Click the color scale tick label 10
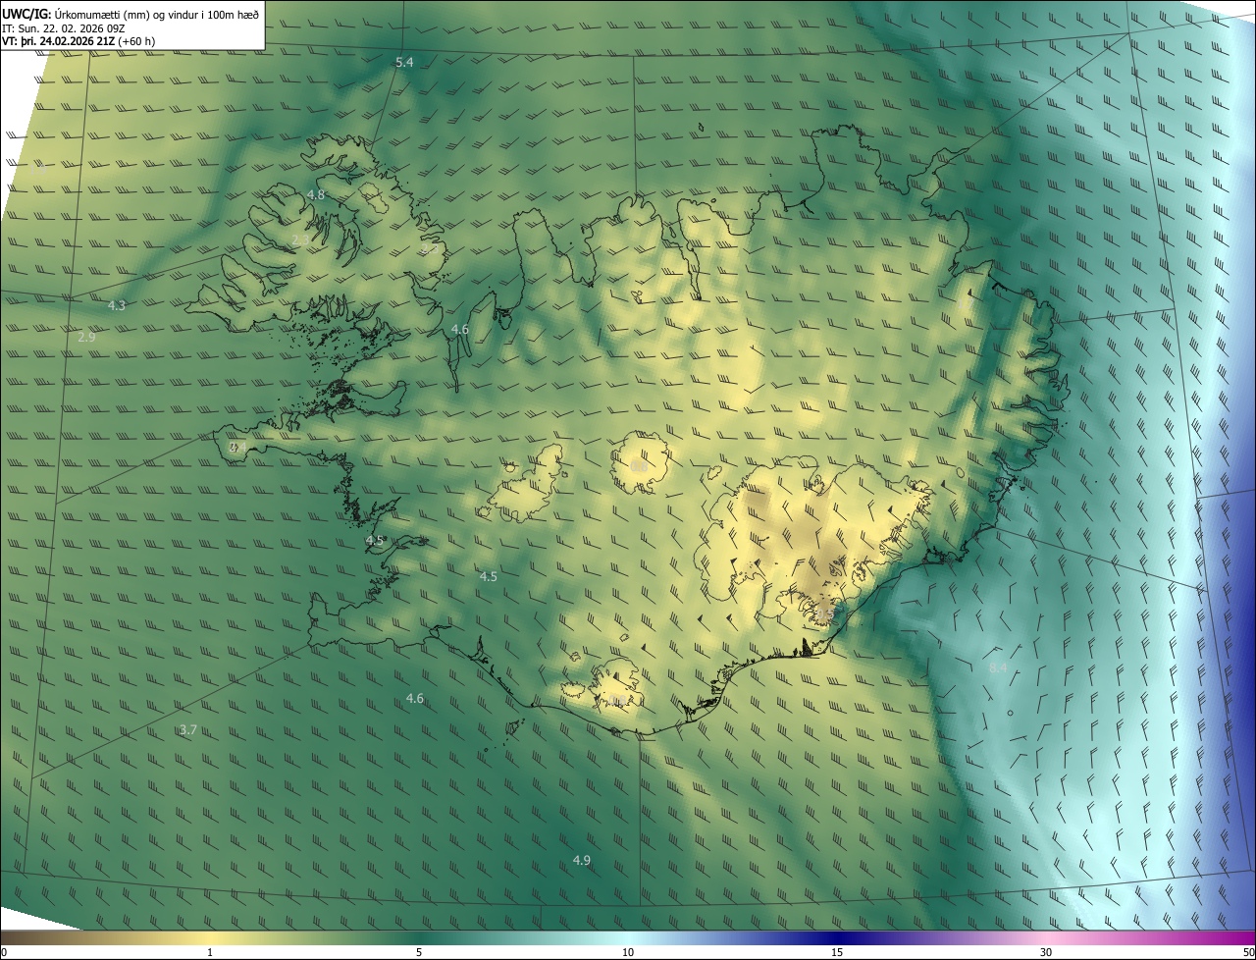This screenshot has height=960, width=1256. tap(628, 952)
